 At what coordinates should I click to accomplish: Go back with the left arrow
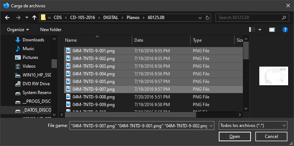(x=7, y=18)
